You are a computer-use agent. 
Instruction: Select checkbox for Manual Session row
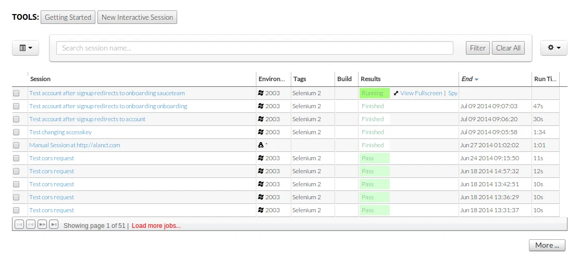tap(16, 145)
